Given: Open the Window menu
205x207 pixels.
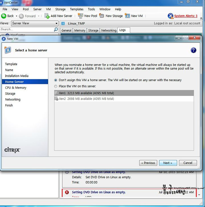Looking at the screenshot, I should (105, 9).
